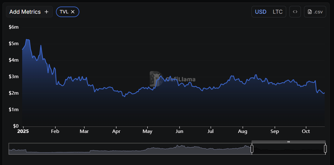The image size is (334, 165).
Task: Click the Jul x-axis label
Action: (x=211, y=131)
